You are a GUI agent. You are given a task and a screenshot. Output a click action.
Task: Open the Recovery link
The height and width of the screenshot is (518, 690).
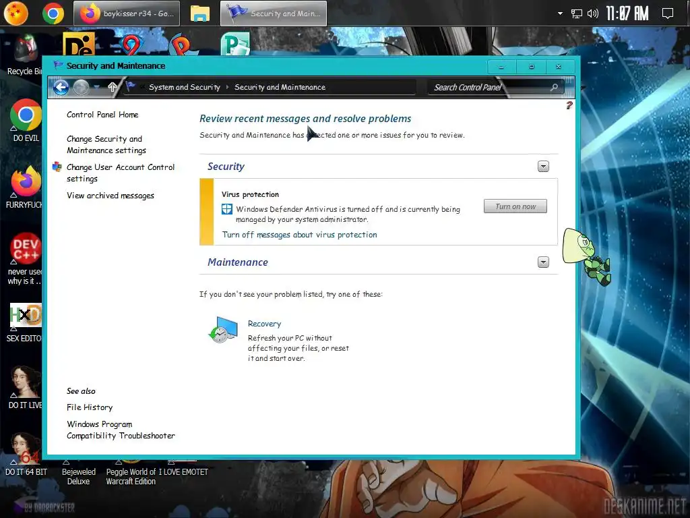[x=264, y=324]
